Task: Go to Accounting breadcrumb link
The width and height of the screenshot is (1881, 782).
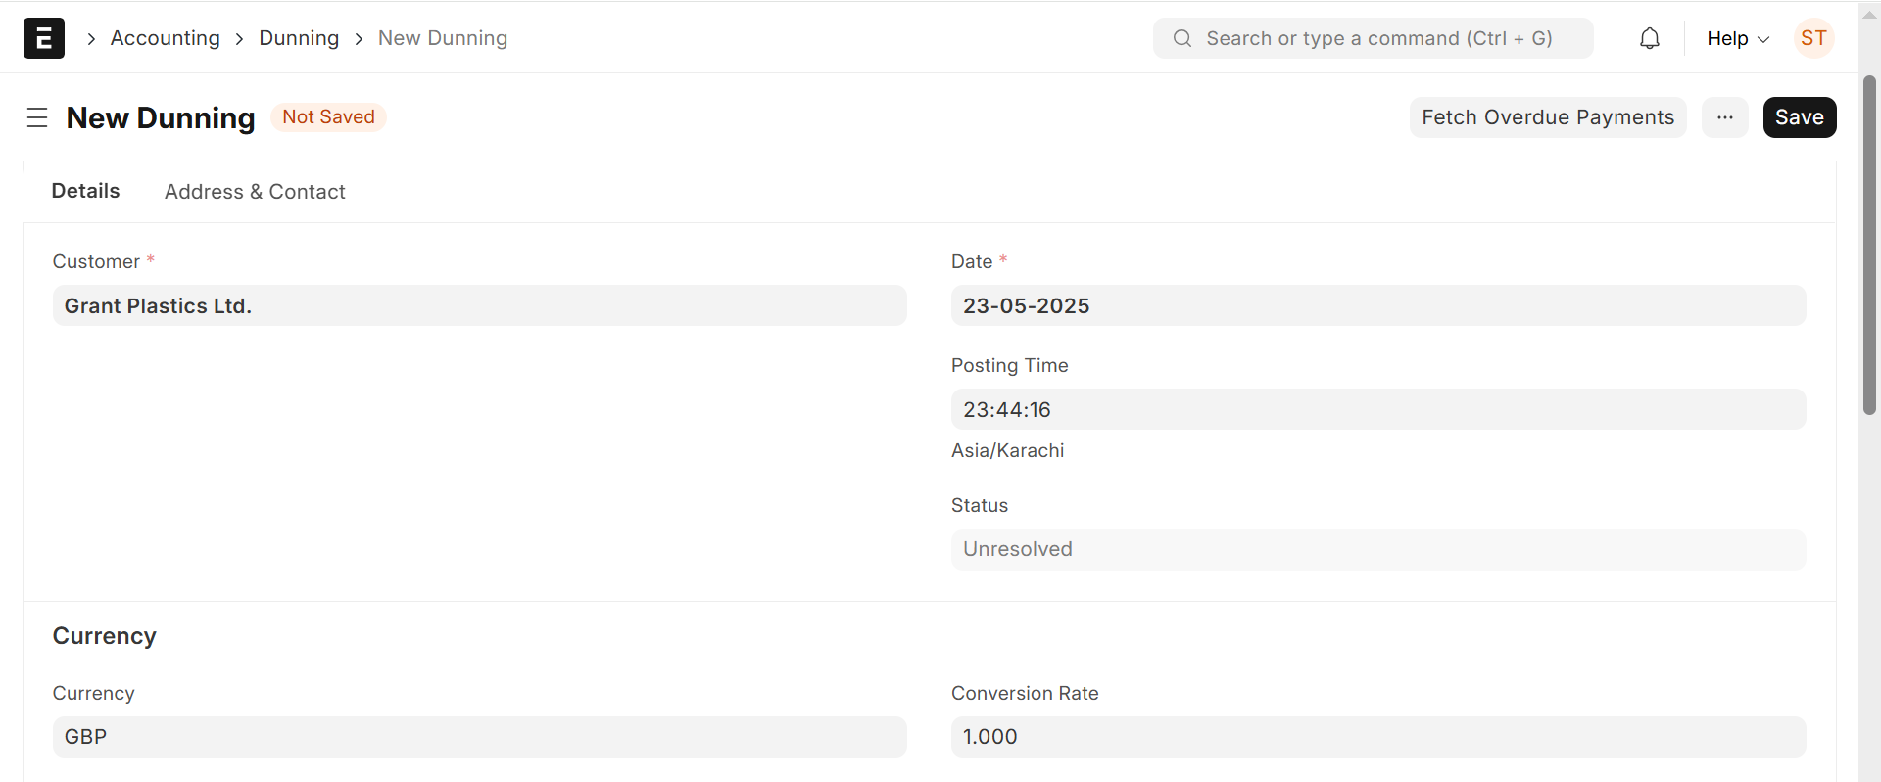Action: pos(165,38)
